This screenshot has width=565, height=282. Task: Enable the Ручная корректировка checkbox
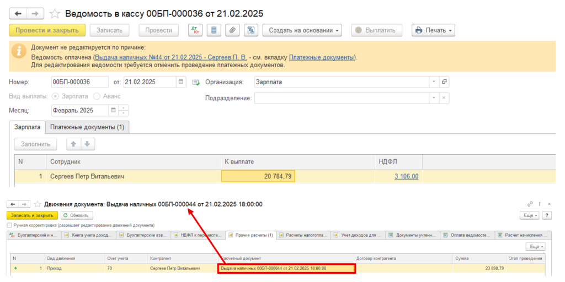click(9, 225)
